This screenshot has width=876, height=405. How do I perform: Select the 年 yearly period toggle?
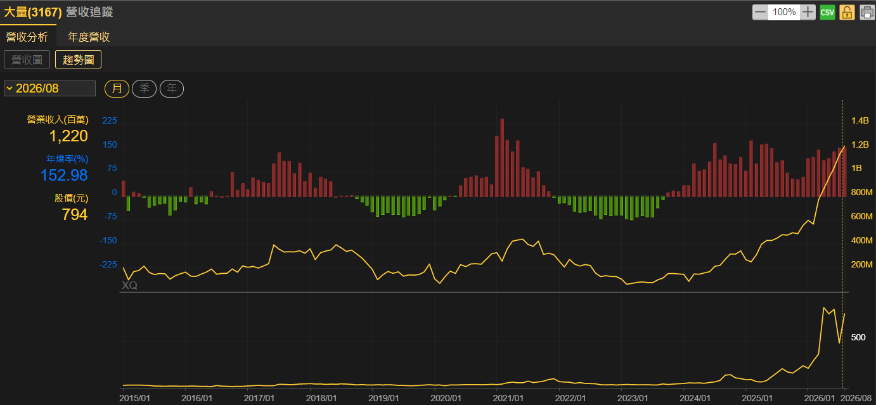pos(172,89)
